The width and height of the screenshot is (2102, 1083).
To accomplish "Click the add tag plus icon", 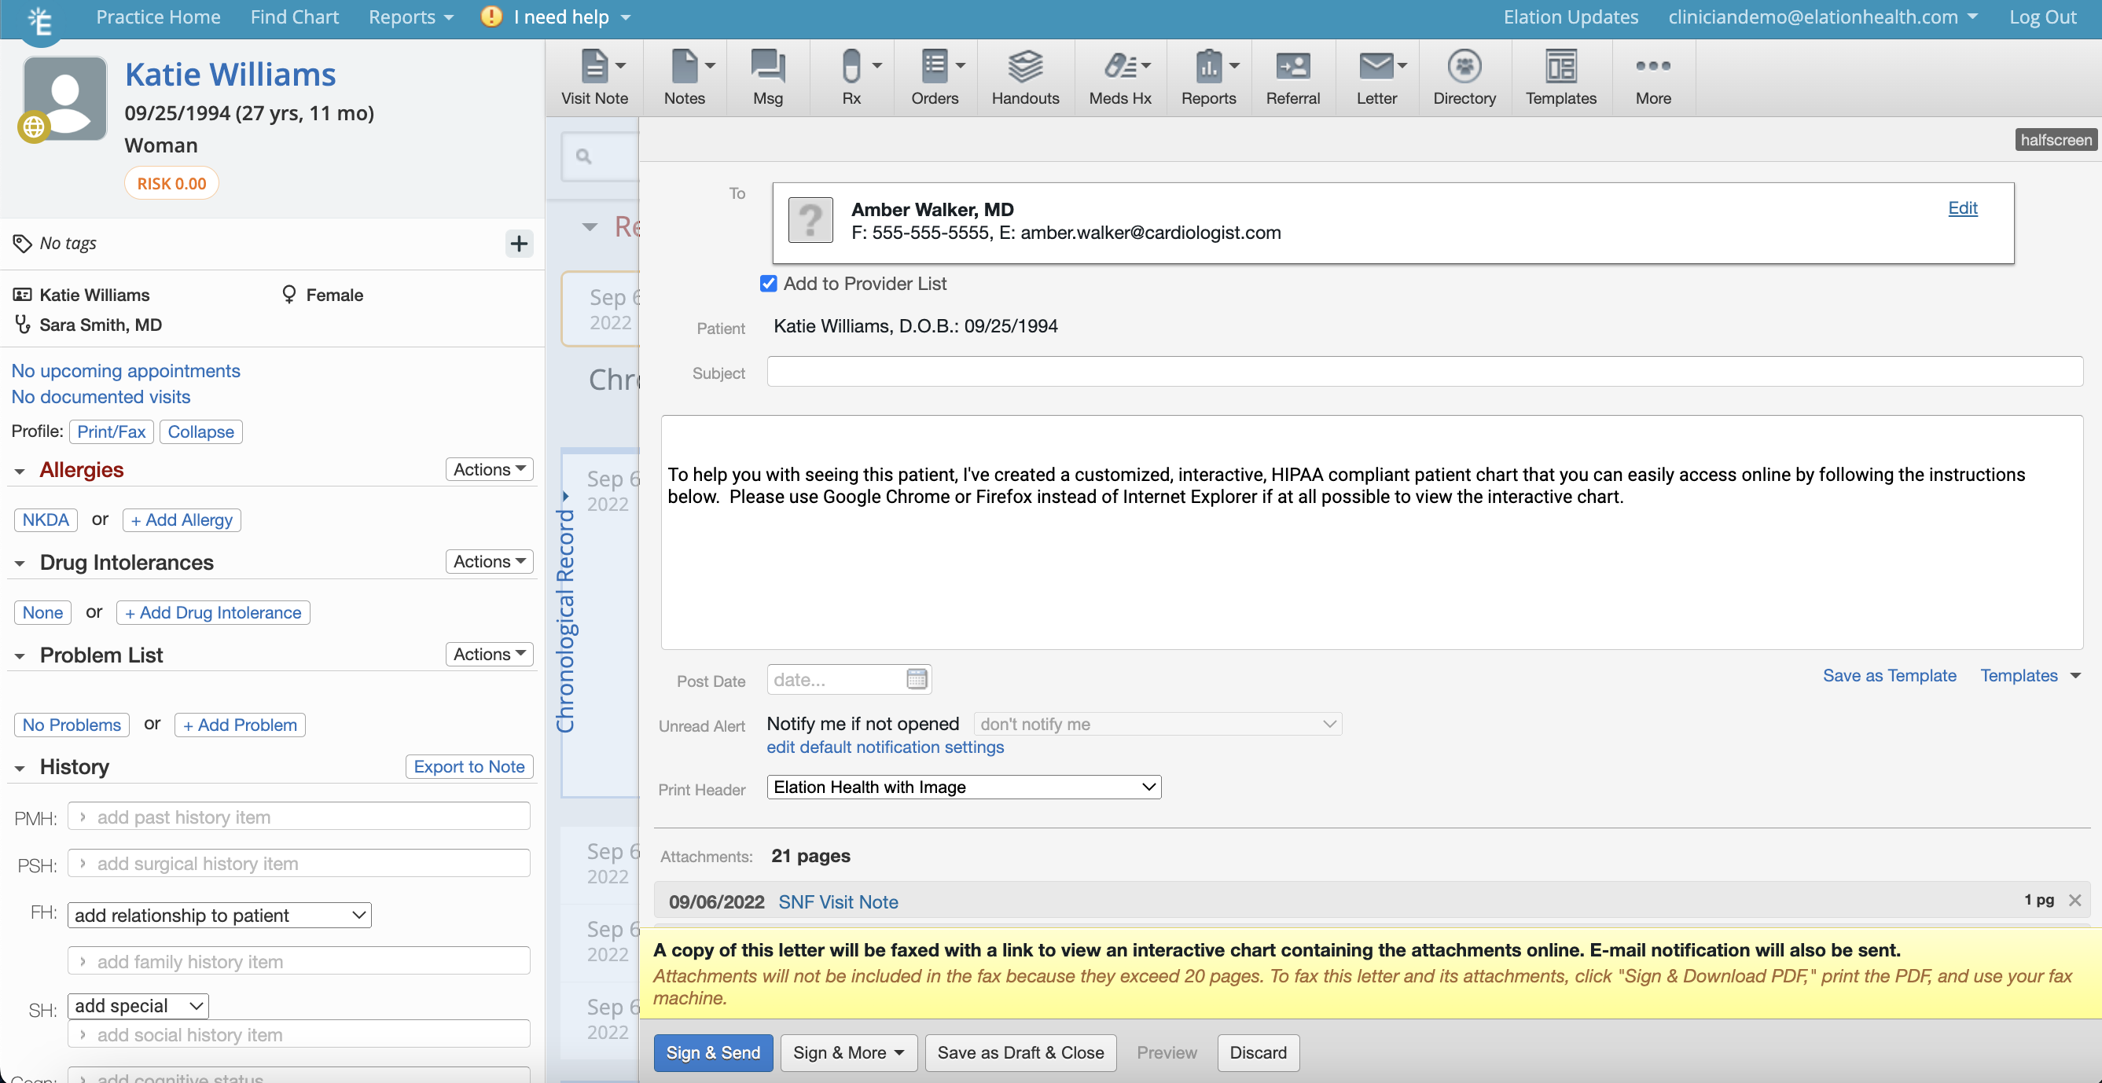I will [519, 243].
